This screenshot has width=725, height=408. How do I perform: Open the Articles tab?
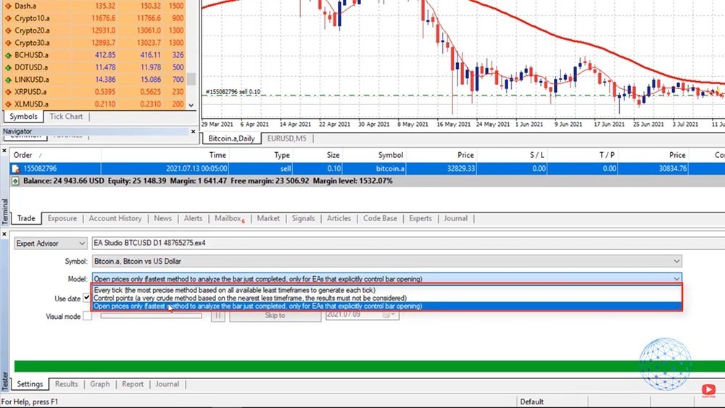pyautogui.click(x=339, y=218)
